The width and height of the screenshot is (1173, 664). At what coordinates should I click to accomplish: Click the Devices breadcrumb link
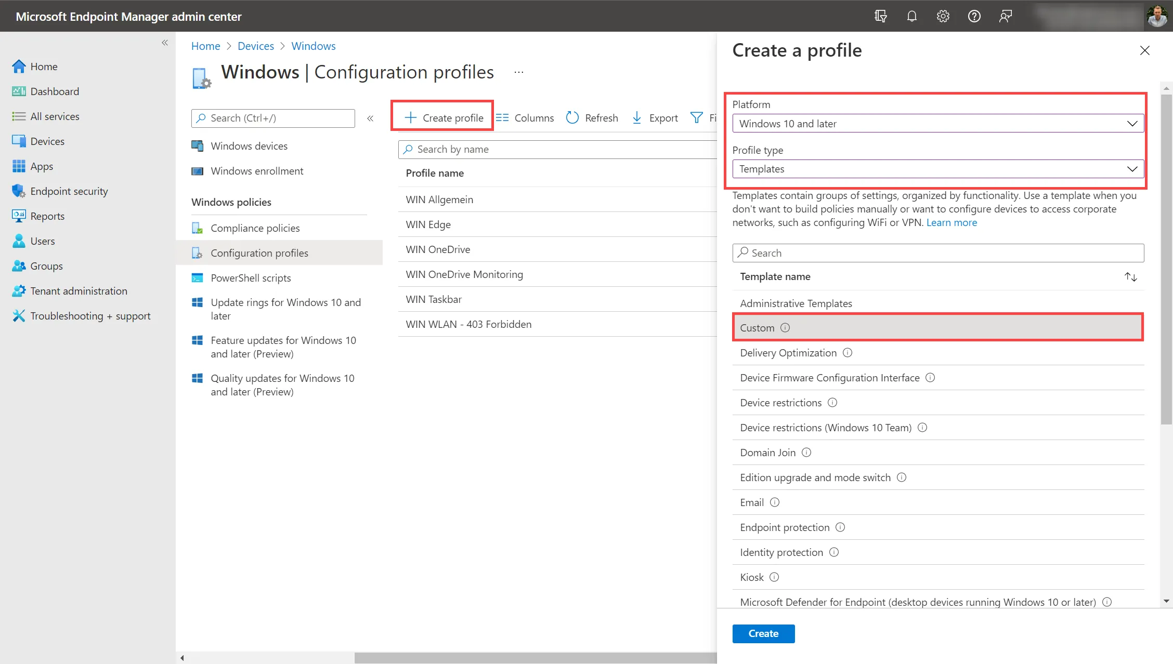click(256, 46)
